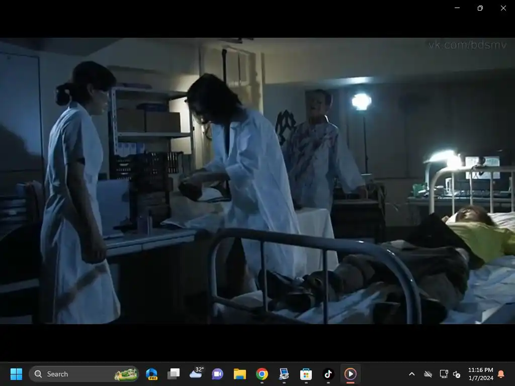This screenshot has width=515, height=386.
Task: Launch the purple video chat app
Action: point(218,374)
